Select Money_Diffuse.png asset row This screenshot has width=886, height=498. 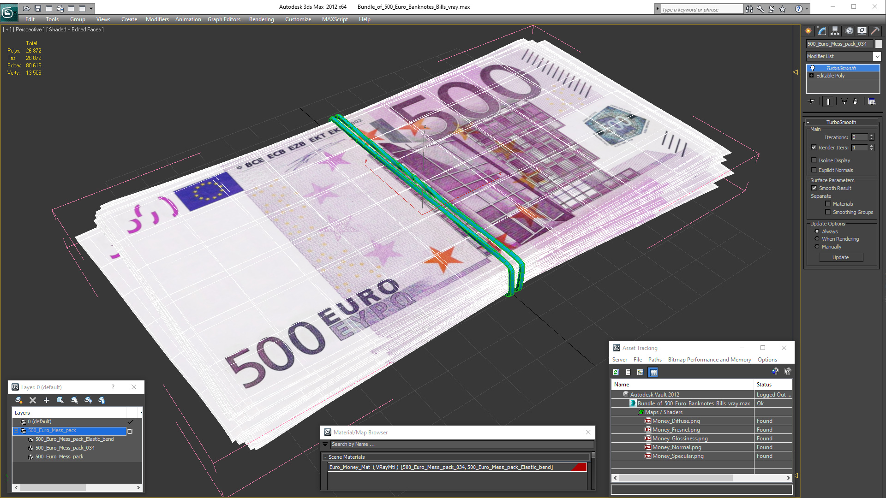(x=676, y=421)
